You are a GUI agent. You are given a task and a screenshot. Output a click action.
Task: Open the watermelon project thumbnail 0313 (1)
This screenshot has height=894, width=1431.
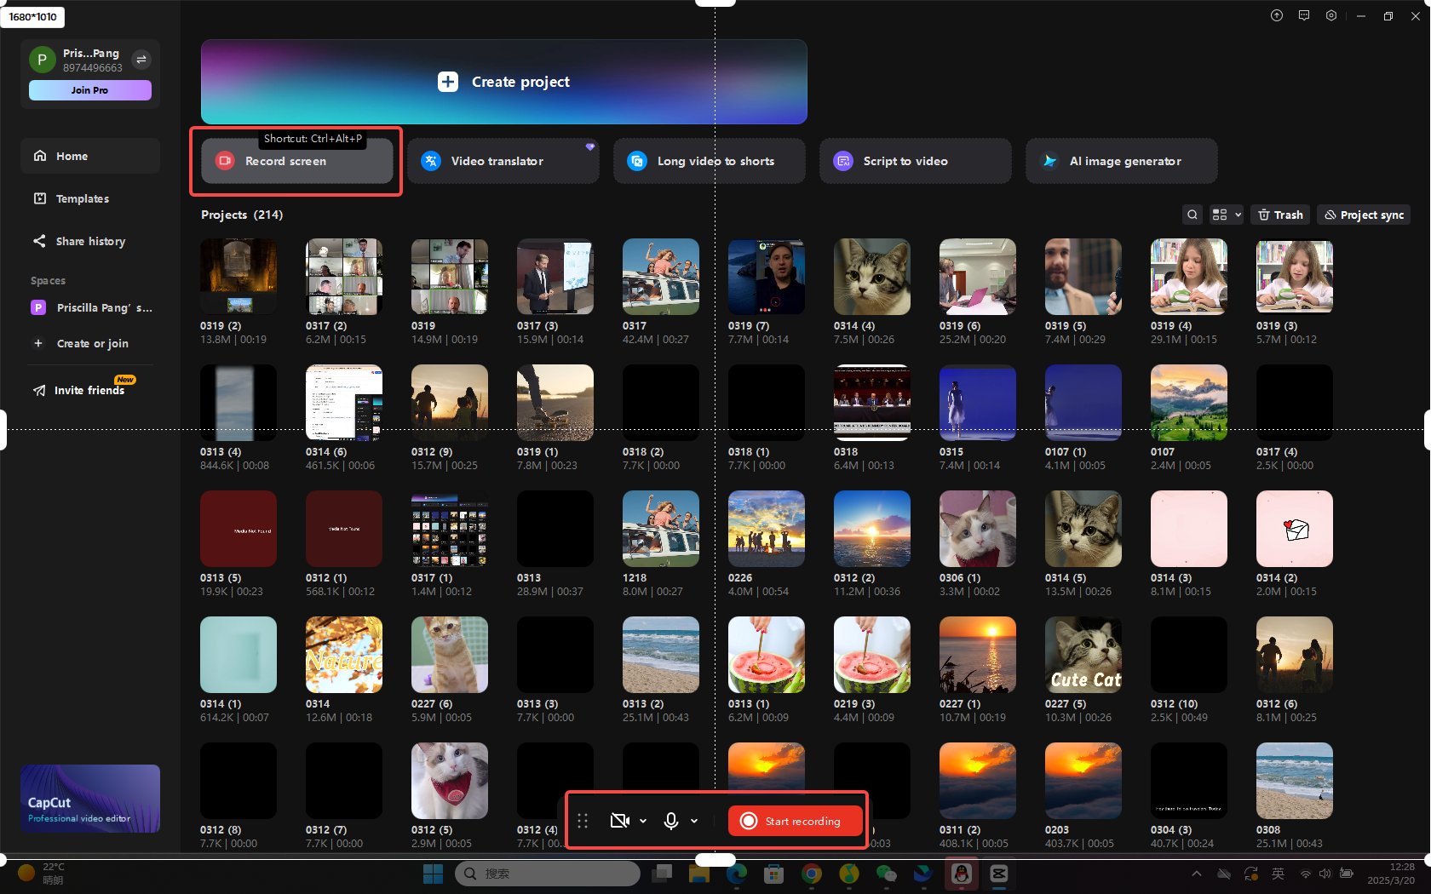tap(767, 655)
